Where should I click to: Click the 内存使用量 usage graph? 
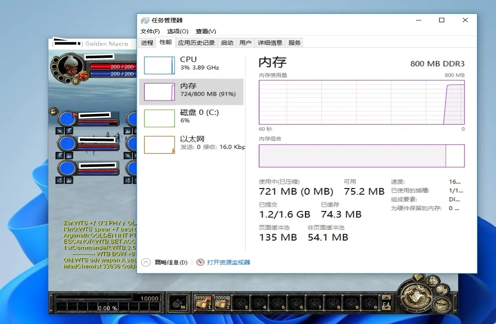(x=361, y=102)
